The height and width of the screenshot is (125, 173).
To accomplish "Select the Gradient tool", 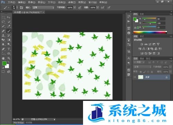I will pos(9,40).
